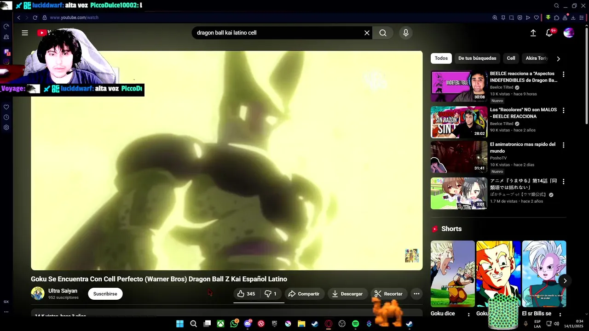The width and height of the screenshot is (589, 331).
Task: Click the pin icon in address bar
Action: pyautogui.click(x=503, y=17)
